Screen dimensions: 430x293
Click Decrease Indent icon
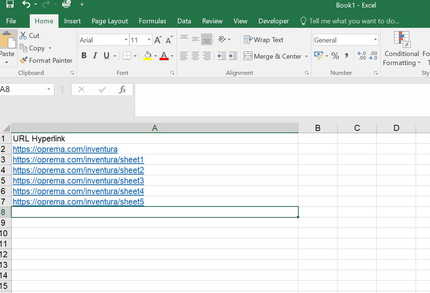point(221,56)
